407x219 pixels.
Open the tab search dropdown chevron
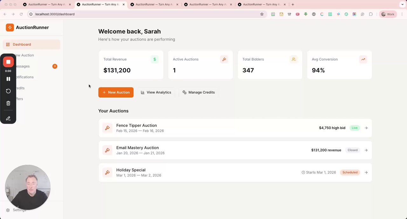(x=402, y=4)
